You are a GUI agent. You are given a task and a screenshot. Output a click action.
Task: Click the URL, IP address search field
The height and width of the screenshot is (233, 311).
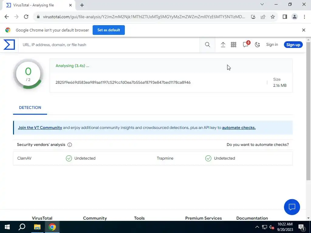click(109, 45)
